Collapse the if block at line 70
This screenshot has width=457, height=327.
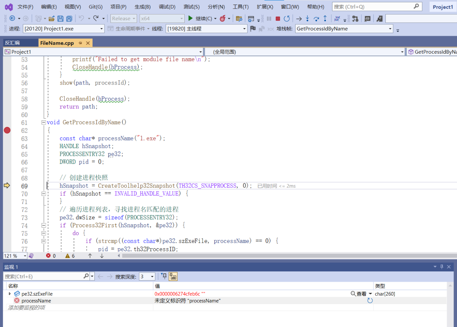[x=43, y=194]
